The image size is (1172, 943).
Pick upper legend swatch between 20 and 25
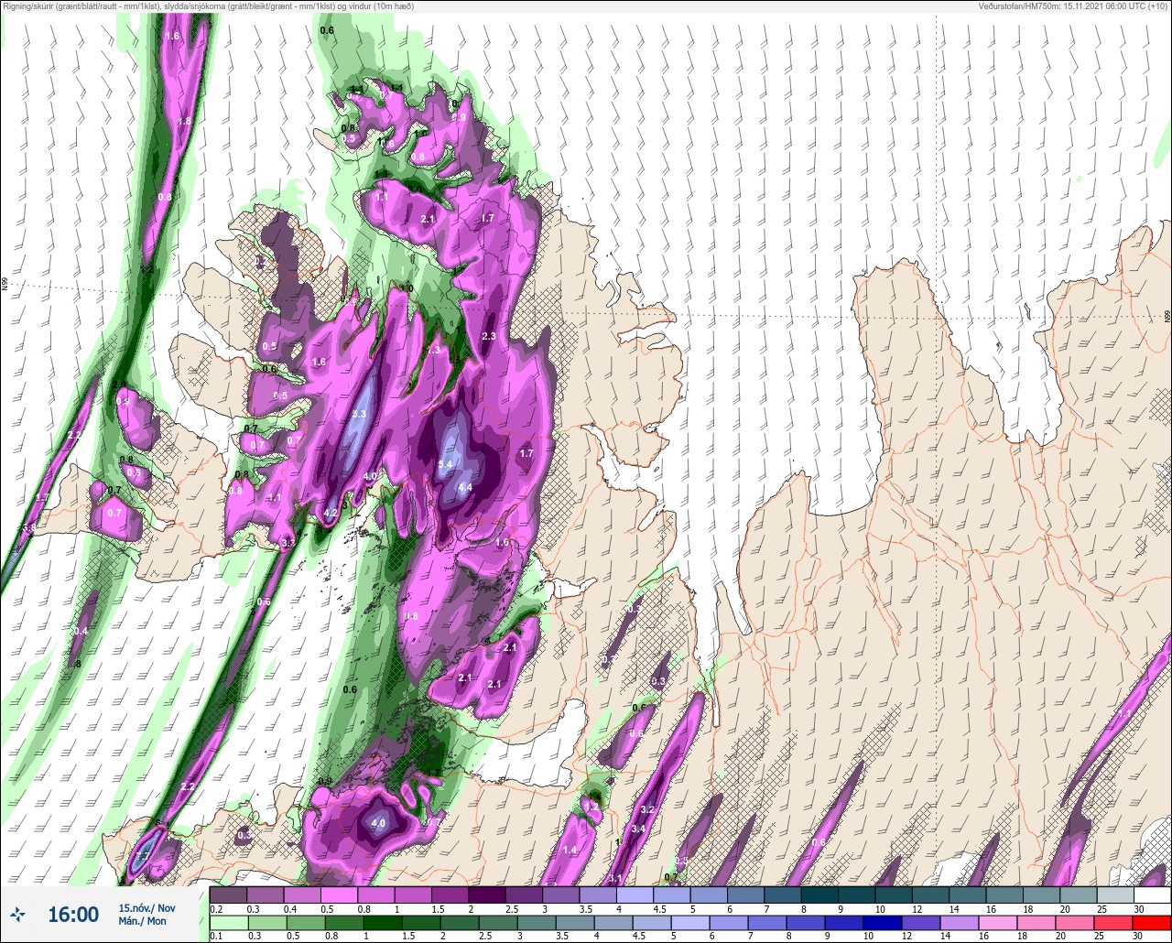pos(1079,894)
